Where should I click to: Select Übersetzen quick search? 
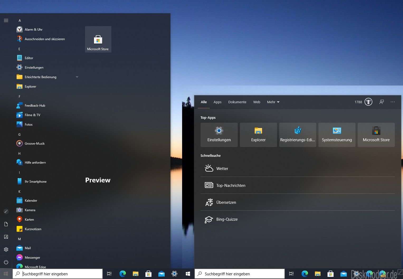[x=298, y=202]
